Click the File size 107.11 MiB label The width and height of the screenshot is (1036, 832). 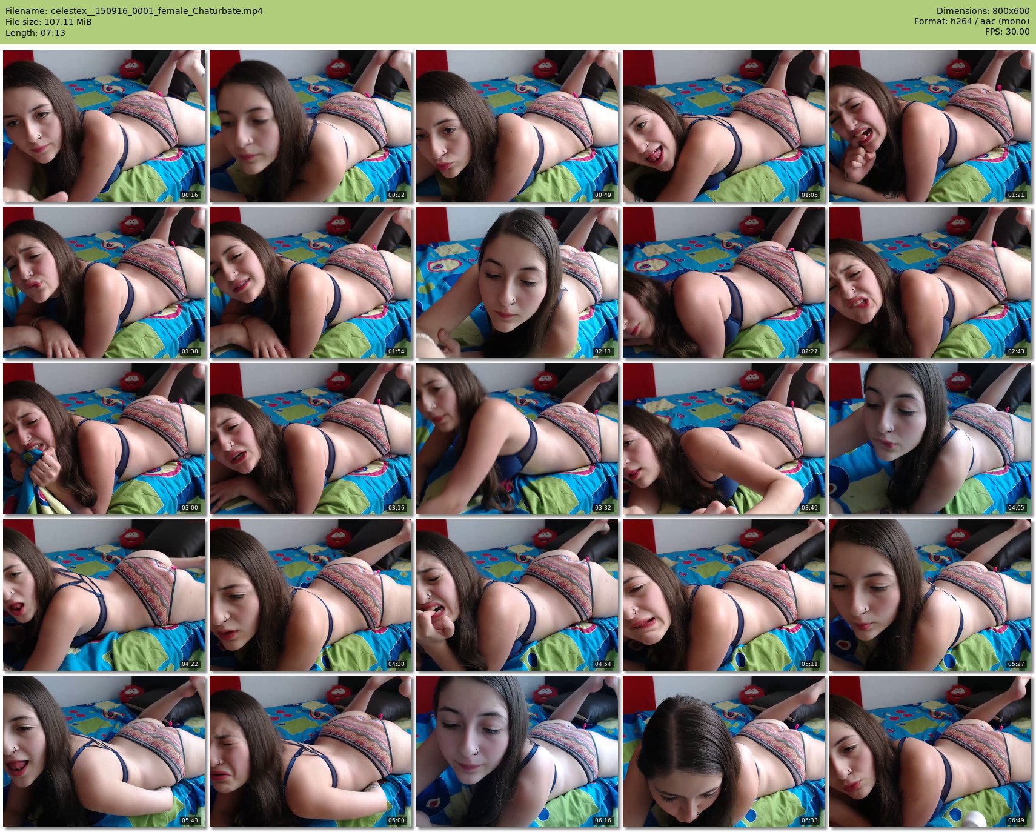click(48, 22)
